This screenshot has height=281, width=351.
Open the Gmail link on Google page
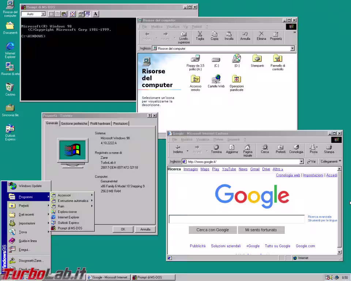pyautogui.click(x=255, y=169)
